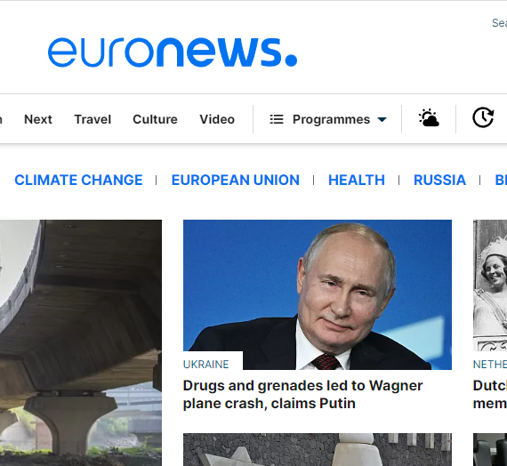Open the RUSSIA topic link
The height and width of the screenshot is (466, 507).
click(439, 181)
